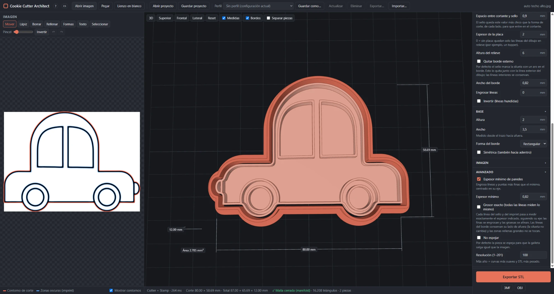This screenshot has height=294, width=554.
Task: Switch to 3D view
Action: [151, 18]
